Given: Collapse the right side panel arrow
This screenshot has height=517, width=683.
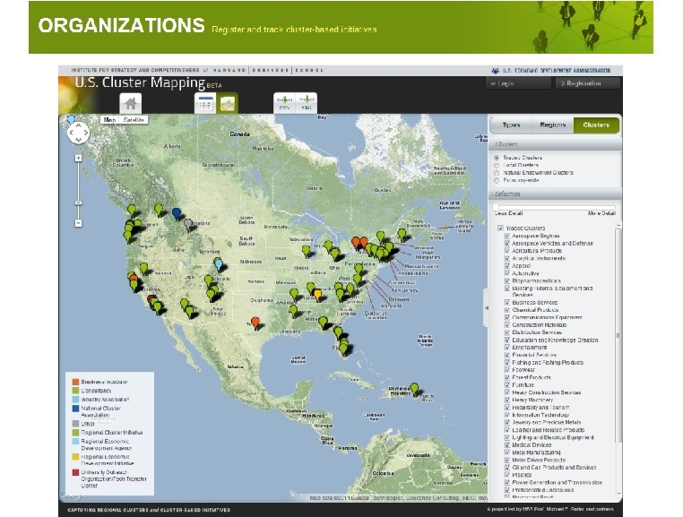Looking at the screenshot, I should 487,308.
